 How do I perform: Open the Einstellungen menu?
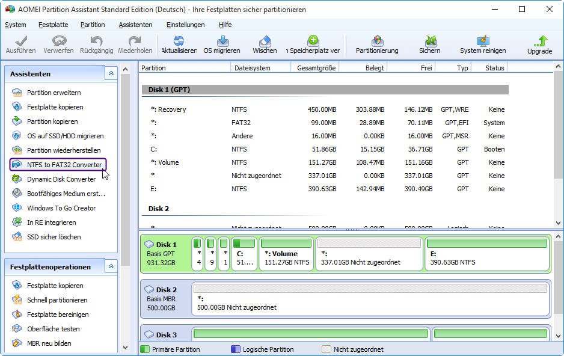tap(186, 25)
